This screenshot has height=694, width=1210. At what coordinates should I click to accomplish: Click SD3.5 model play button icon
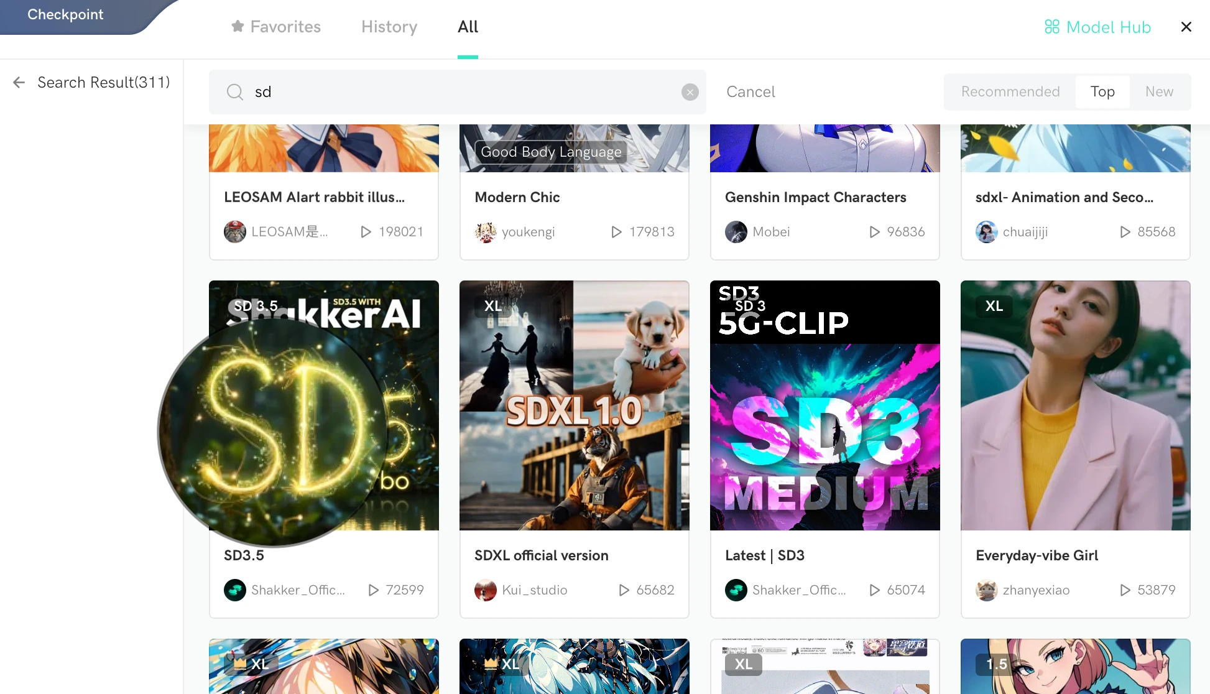pos(372,590)
